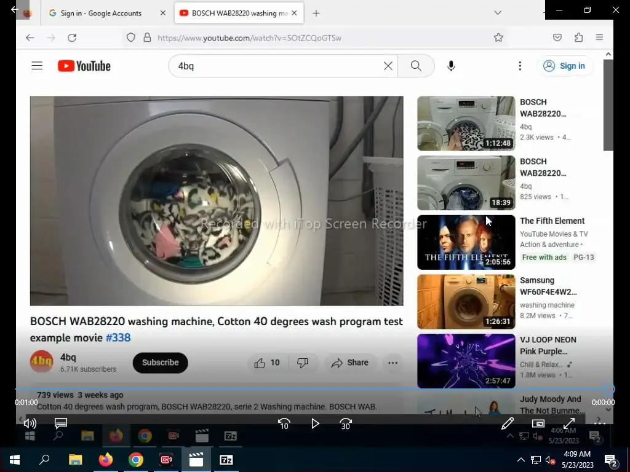Save page to Pocket
Image resolution: width=630 pixels, height=472 pixels.
tap(557, 37)
